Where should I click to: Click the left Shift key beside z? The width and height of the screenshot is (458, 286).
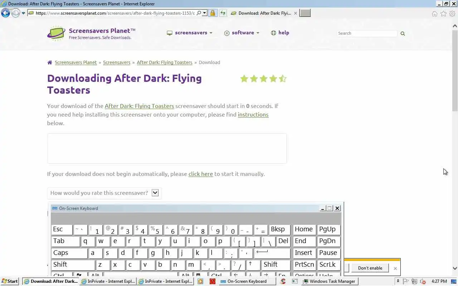coord(73,265)
